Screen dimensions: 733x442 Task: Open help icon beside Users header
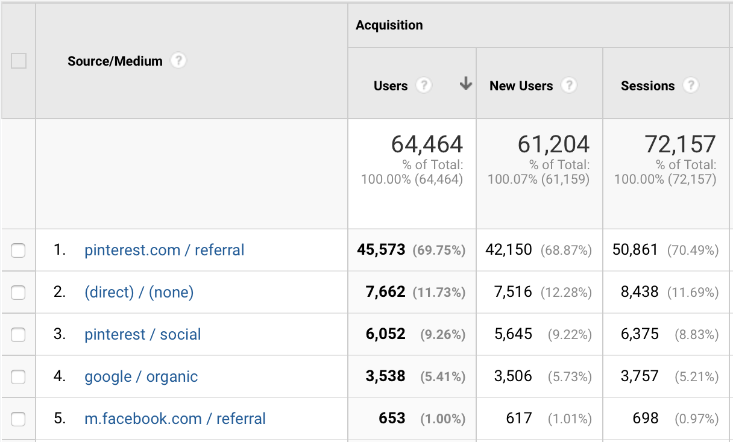(424, 86)
